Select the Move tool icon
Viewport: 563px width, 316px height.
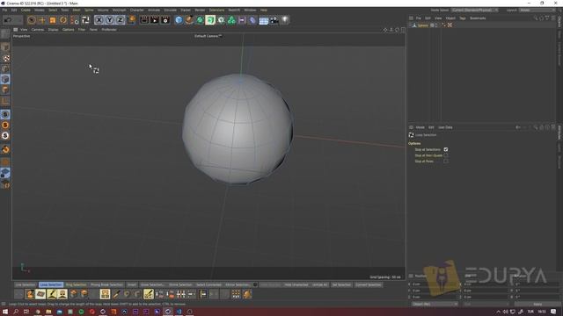[x=42, y=20]
